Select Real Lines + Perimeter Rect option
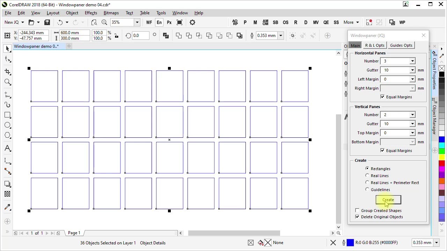This screenshot has width=447, height=251. tap(367, 182)
